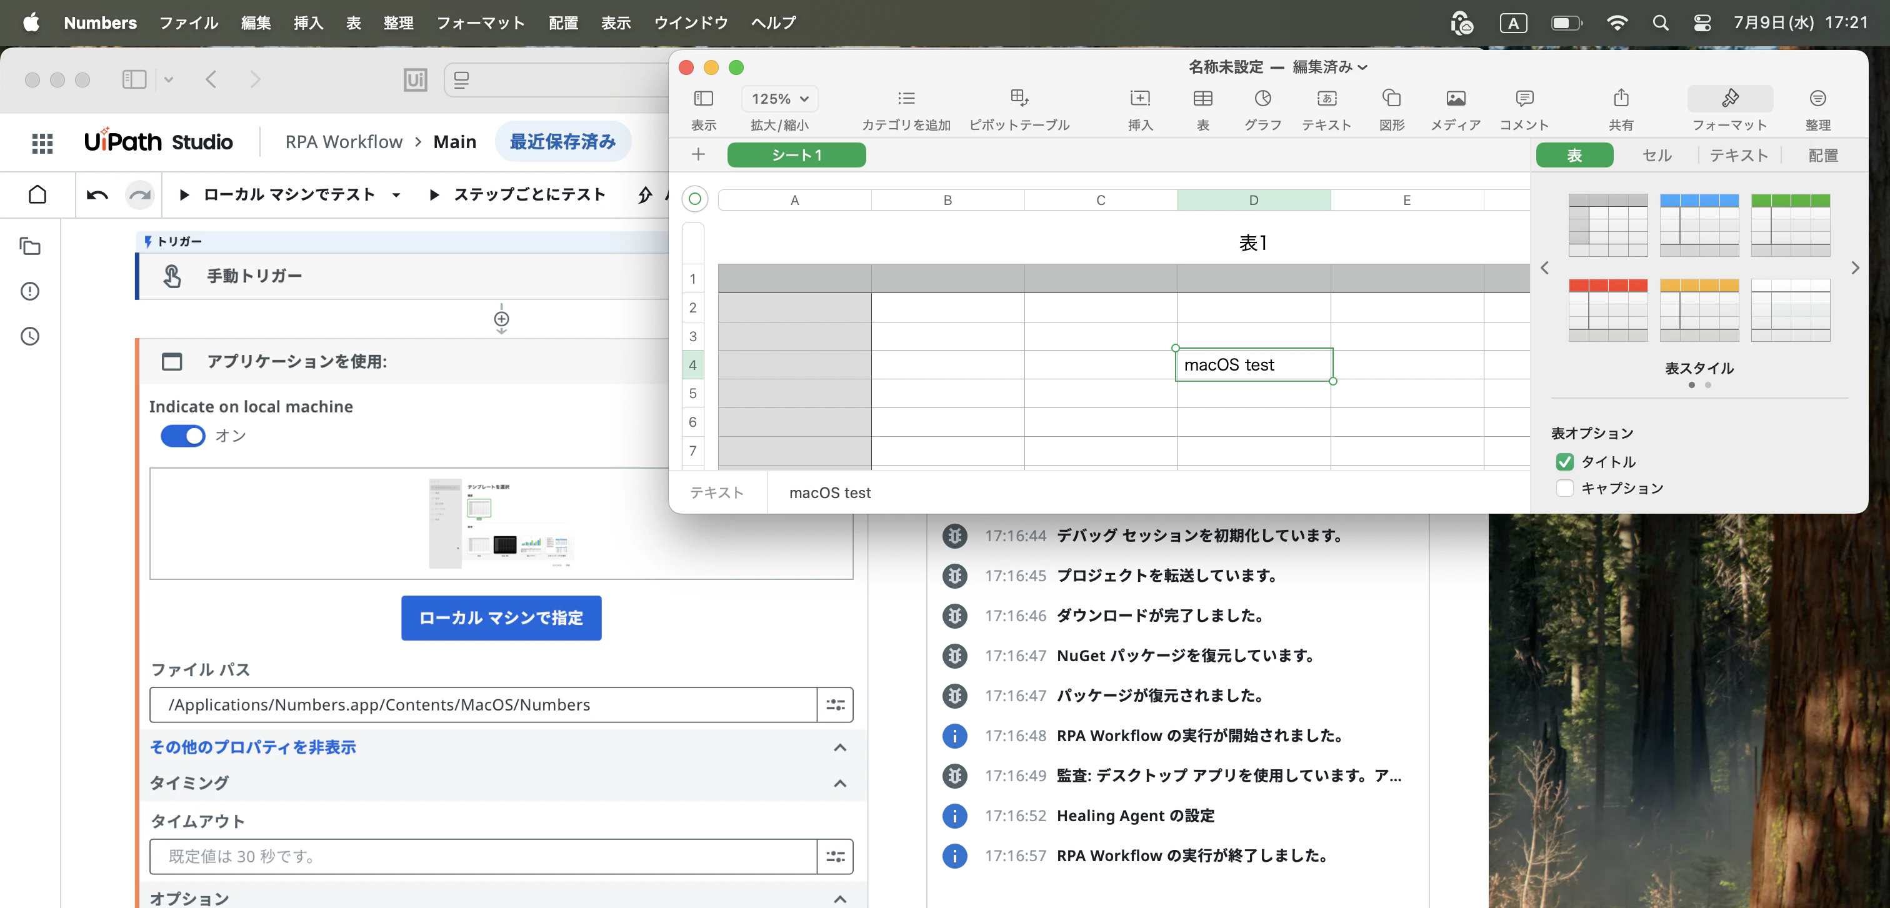Redo action in UiPath Studio
The image size is (1890, 908).
point(139,194)
